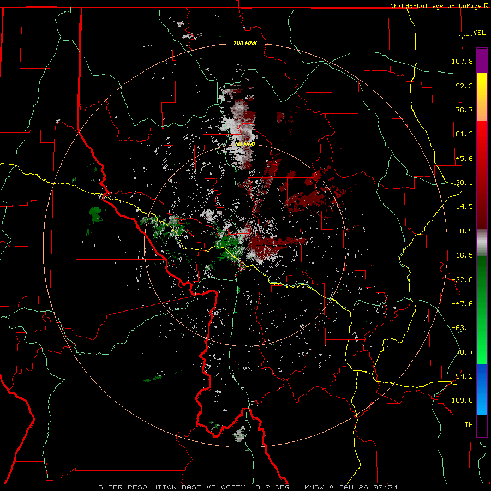Click the 100 NMI range ring label
The image size is (491, 491).
point(245,43)
